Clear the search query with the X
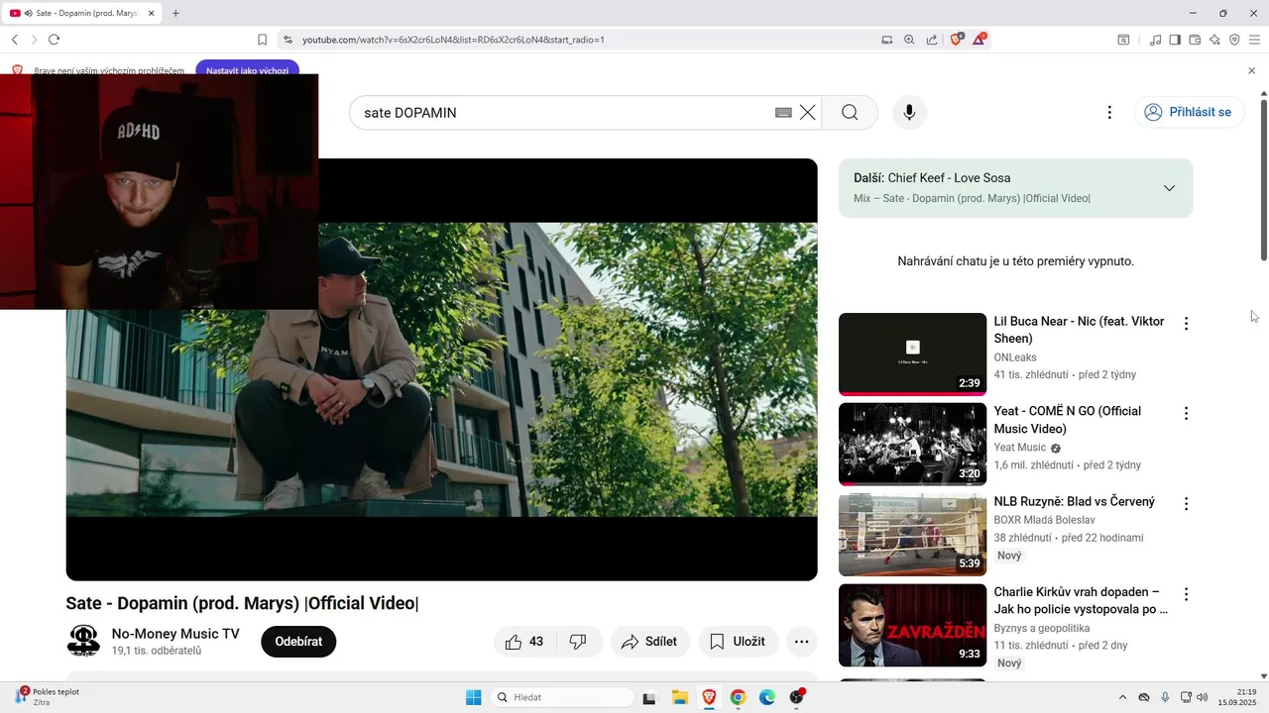Image resolution: width=1269 pixels, height=713 pixels. (808, 112)
